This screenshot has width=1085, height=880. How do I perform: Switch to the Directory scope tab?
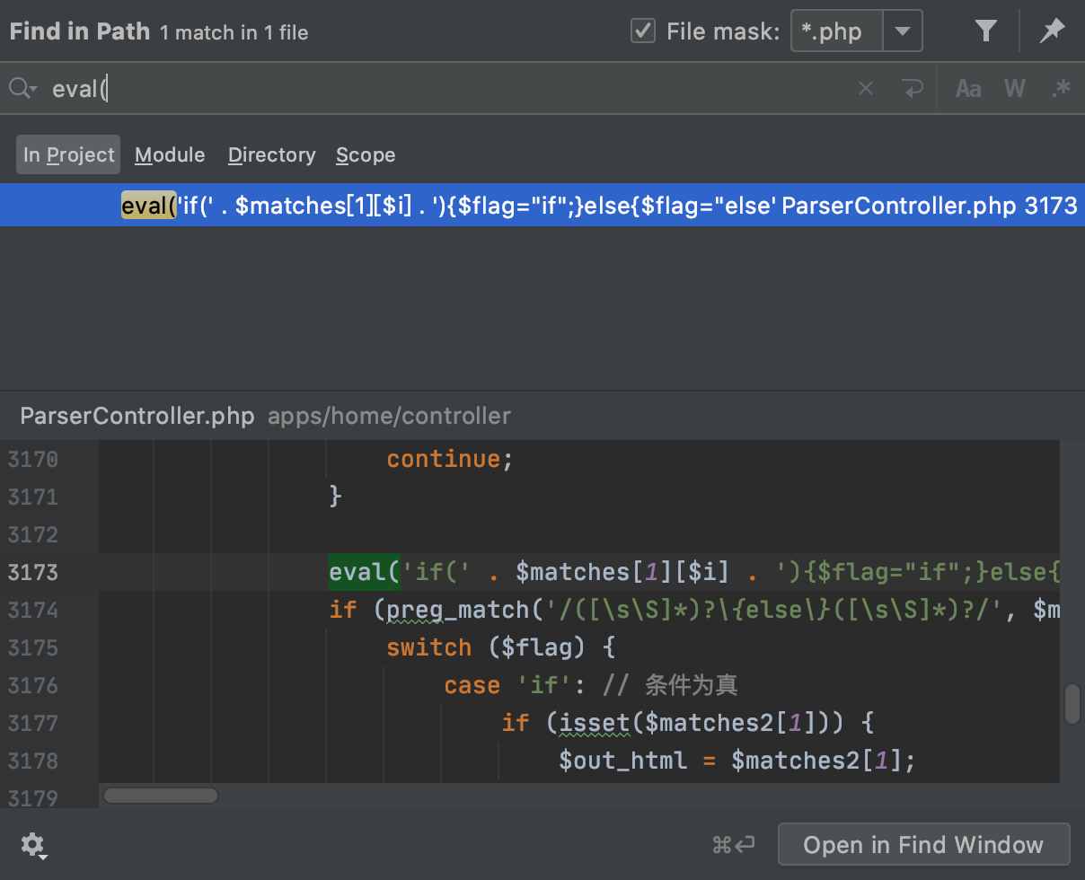click(271, 155)
